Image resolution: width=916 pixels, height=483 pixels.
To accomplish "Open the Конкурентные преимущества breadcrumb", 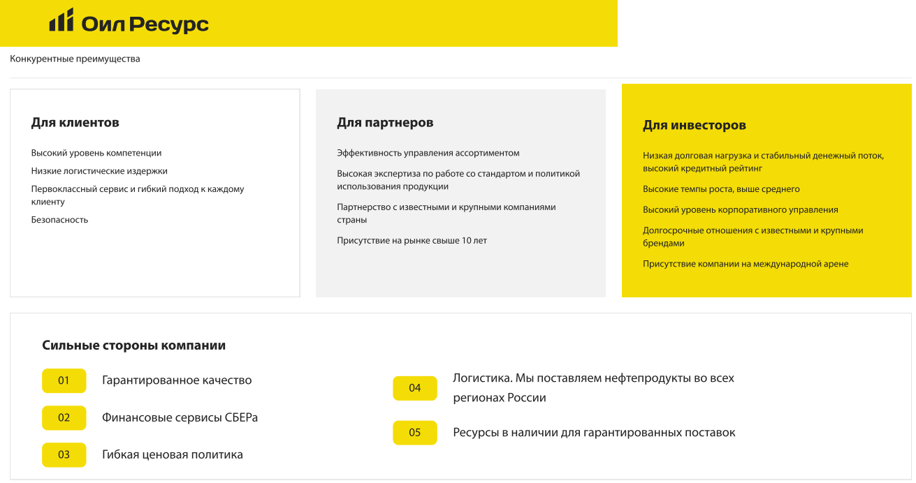I will 75,59.
